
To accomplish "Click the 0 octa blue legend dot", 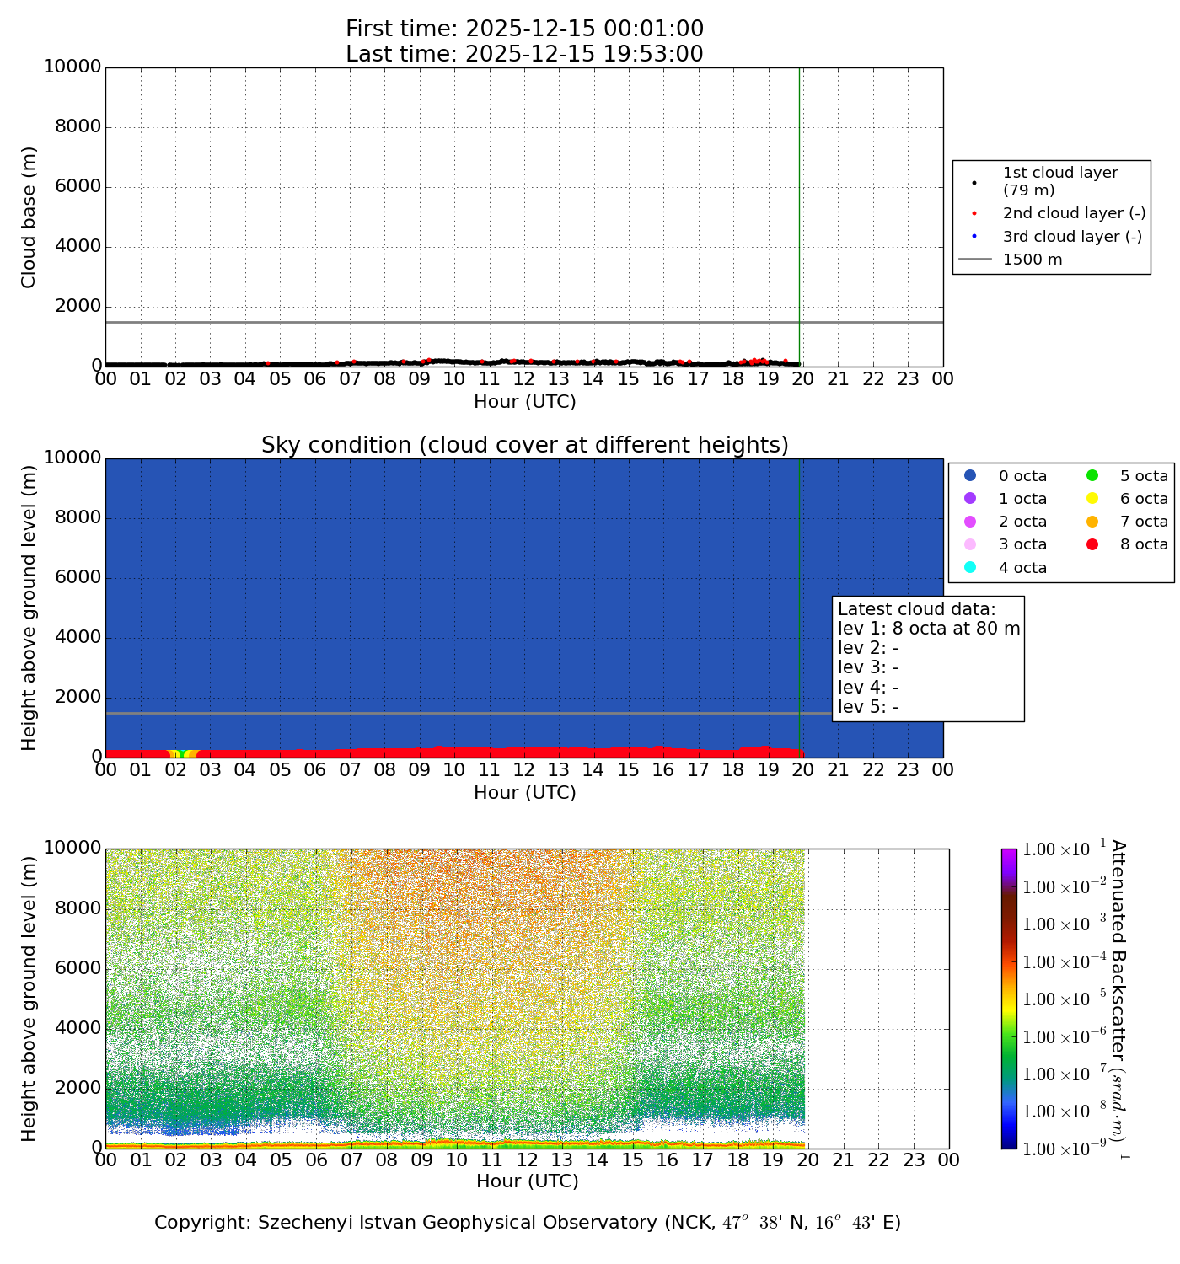I will (970, 476).
